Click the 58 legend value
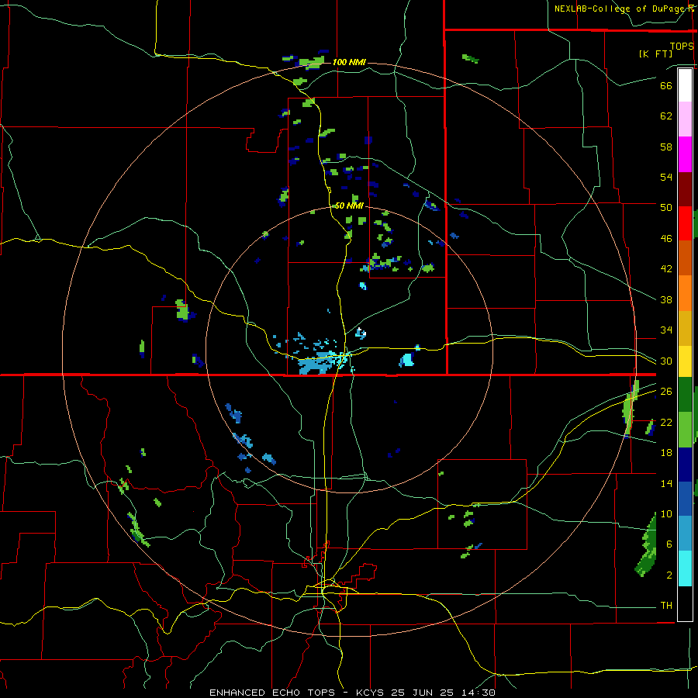Viewport: 698px width, 698px height. click(666, 147)
